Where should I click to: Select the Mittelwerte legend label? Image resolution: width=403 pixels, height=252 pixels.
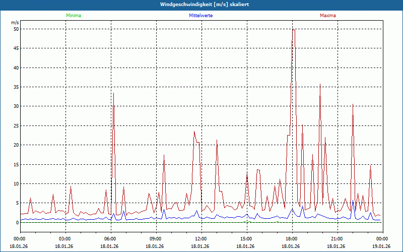[x=200, y=16]
